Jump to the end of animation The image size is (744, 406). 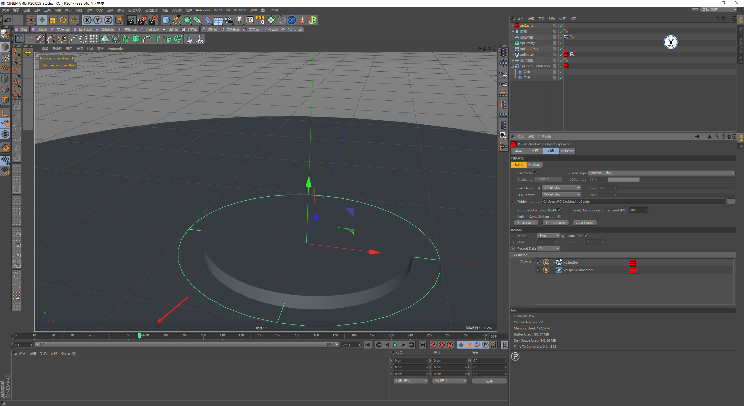423,345
